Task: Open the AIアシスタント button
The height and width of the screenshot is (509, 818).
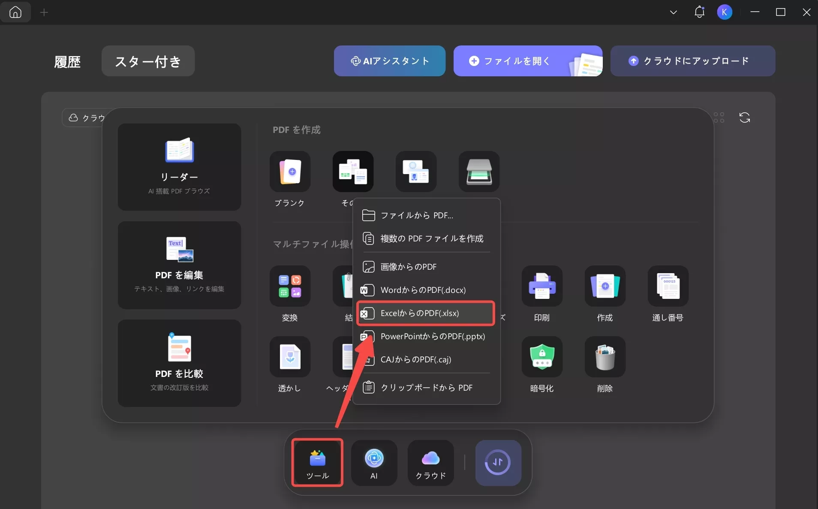Action: [390, 61]
